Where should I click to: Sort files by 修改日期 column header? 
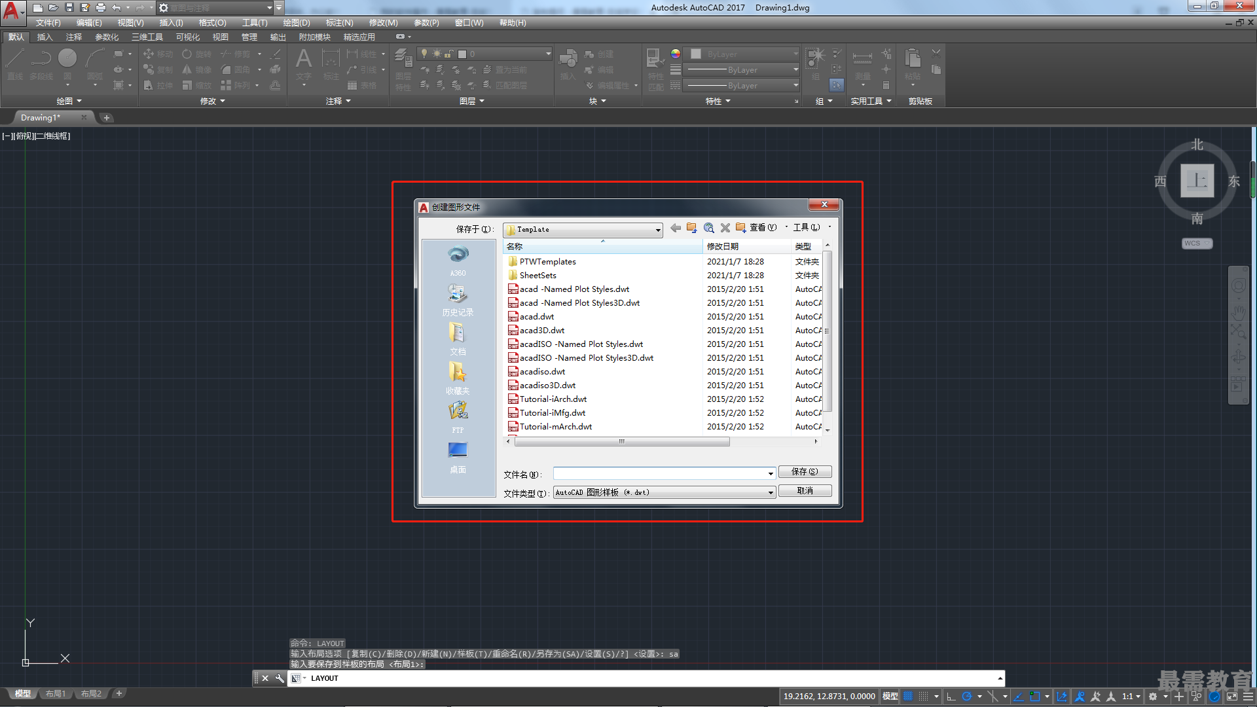tap(746, 247)
